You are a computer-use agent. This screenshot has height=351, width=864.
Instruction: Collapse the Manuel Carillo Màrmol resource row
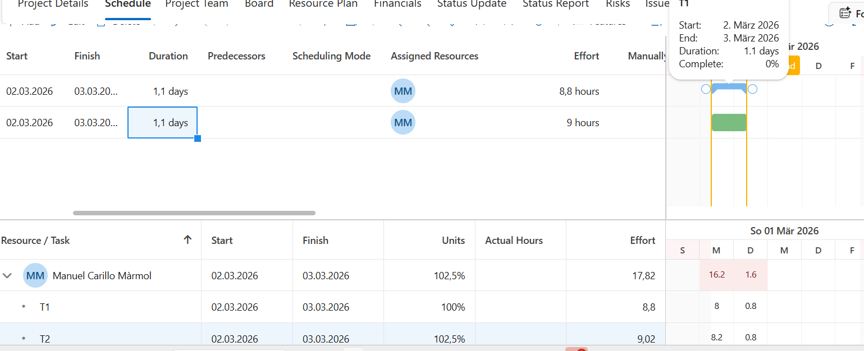click(x=8, y=275)
